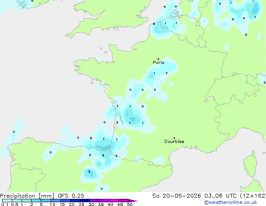266x206 pixels.
Task: Select the 0.1–0.5 mm legend color box
Action: pos(7,201)
